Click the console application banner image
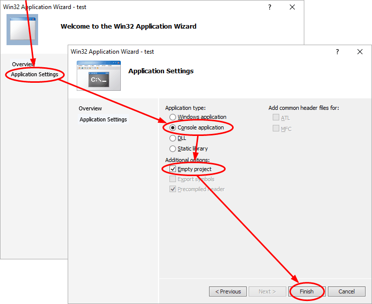 coord(99,76)
